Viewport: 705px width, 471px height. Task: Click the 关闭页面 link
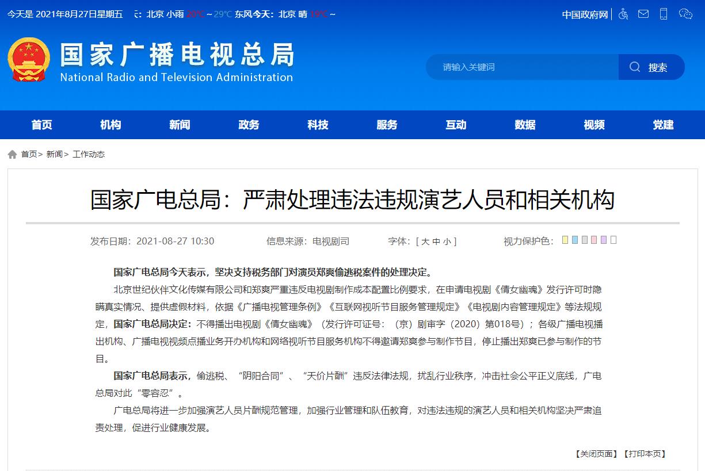(x=596, y=454)
